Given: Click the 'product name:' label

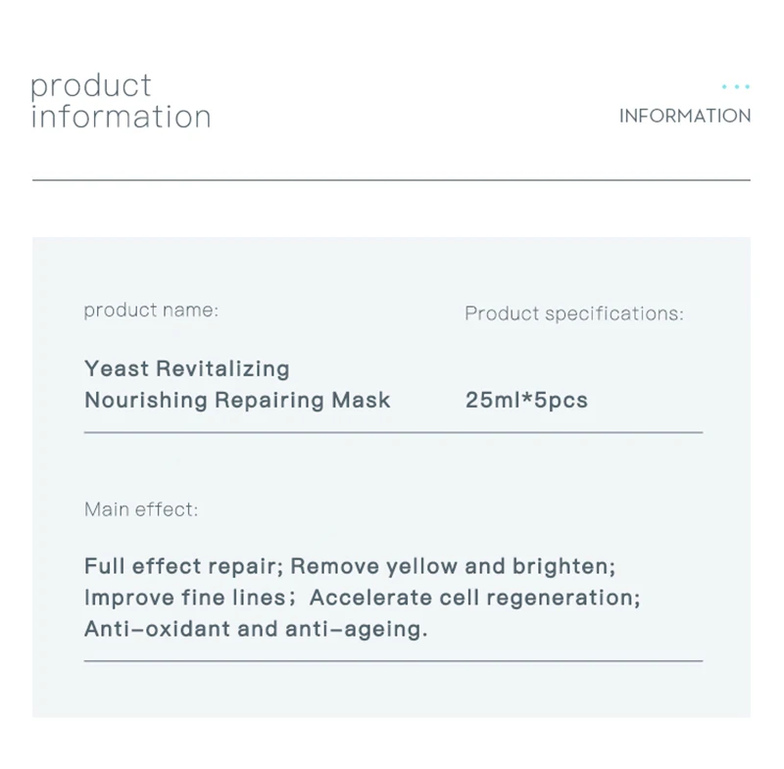Looking at the screenshot, I should click(151, 311).
